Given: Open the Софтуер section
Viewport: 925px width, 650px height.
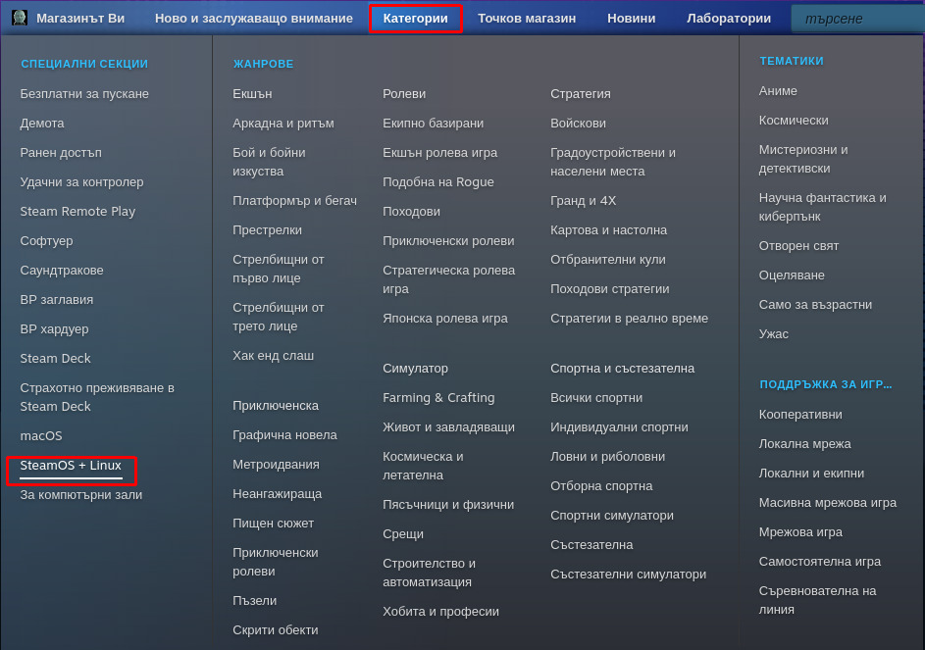Looking at the screenshot, I should [47, 240].
